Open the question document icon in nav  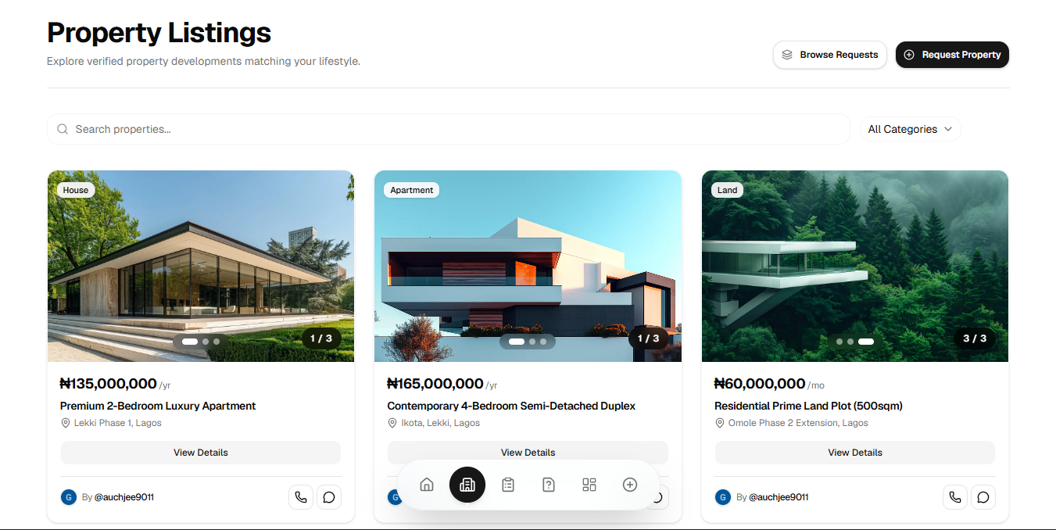coord(549,485)
